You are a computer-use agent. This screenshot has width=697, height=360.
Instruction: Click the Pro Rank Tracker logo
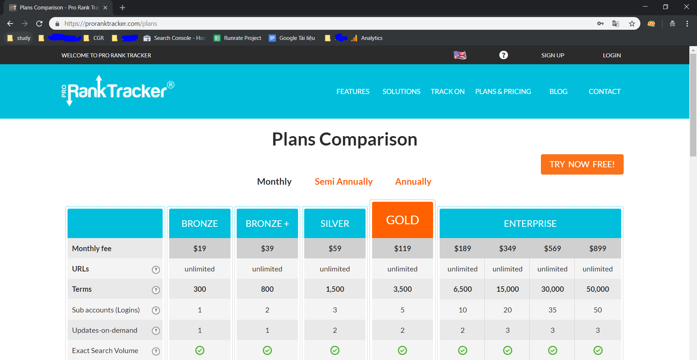point(118,91)
